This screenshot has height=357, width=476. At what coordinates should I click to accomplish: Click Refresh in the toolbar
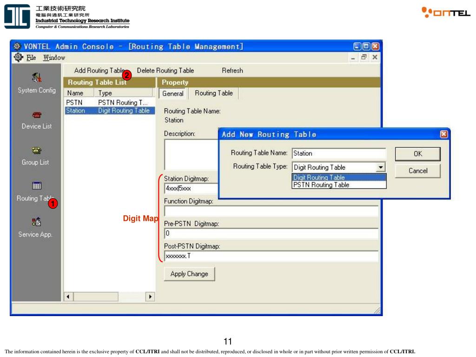[x=232, y=71]
